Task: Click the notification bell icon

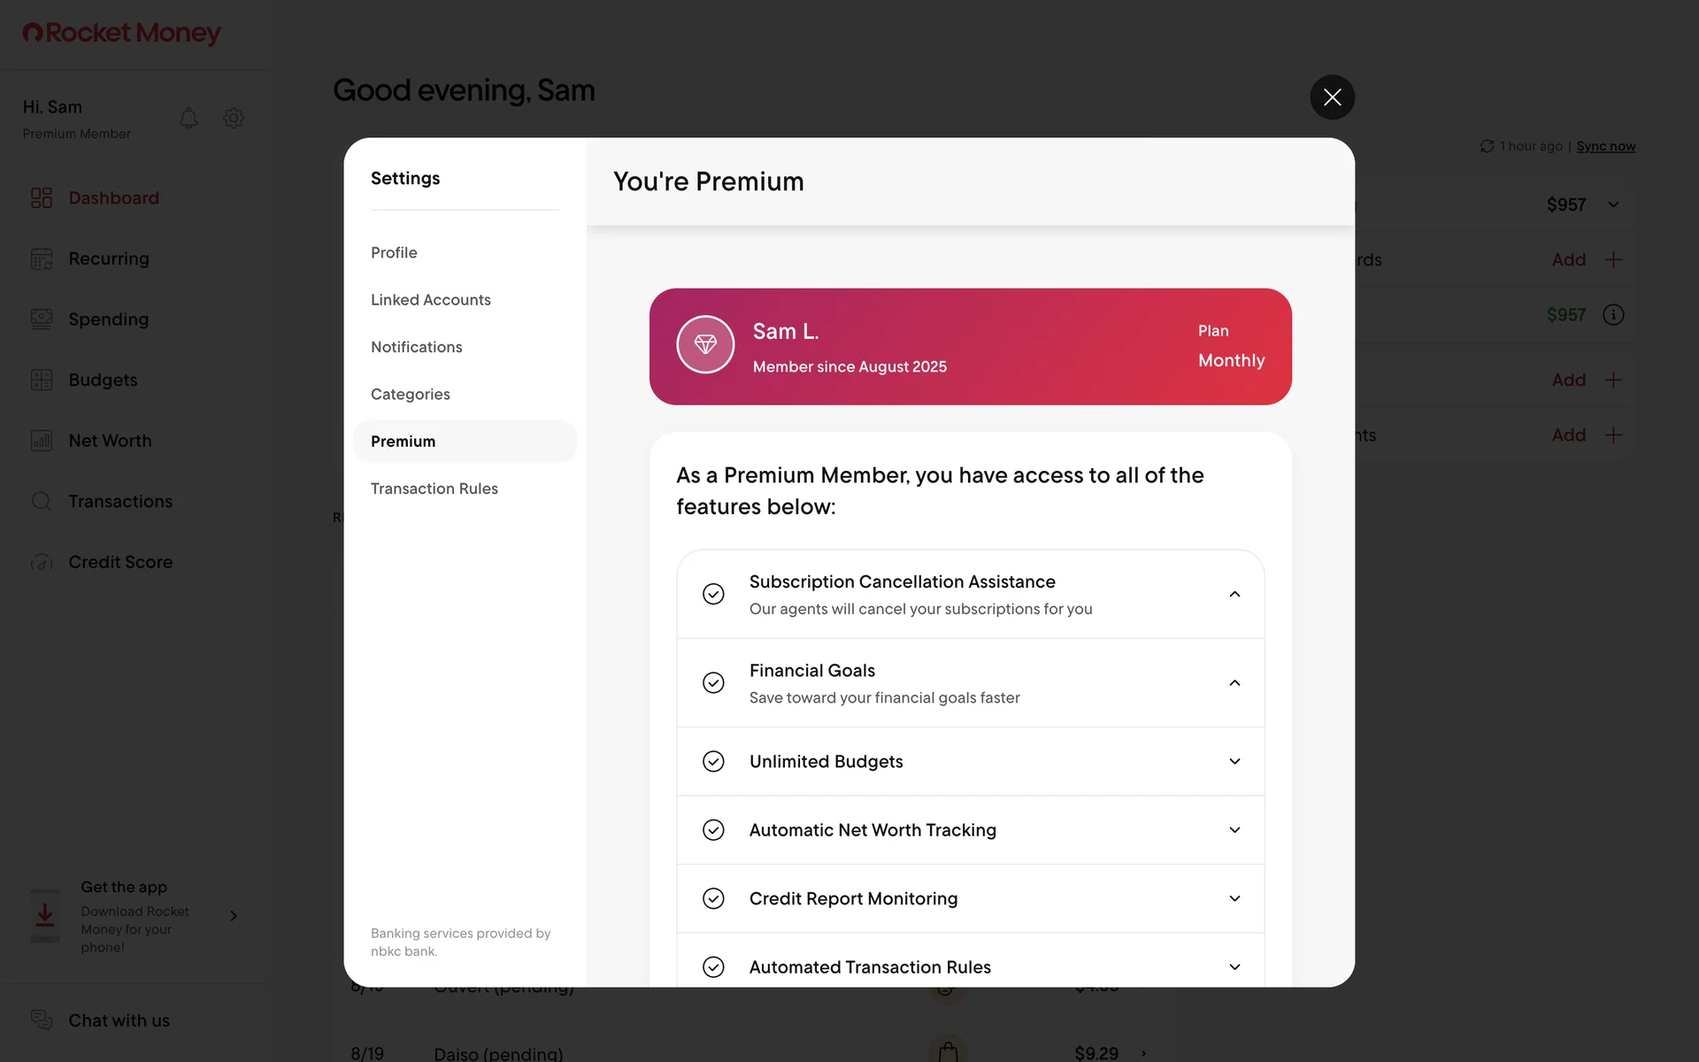Action: 188,118
